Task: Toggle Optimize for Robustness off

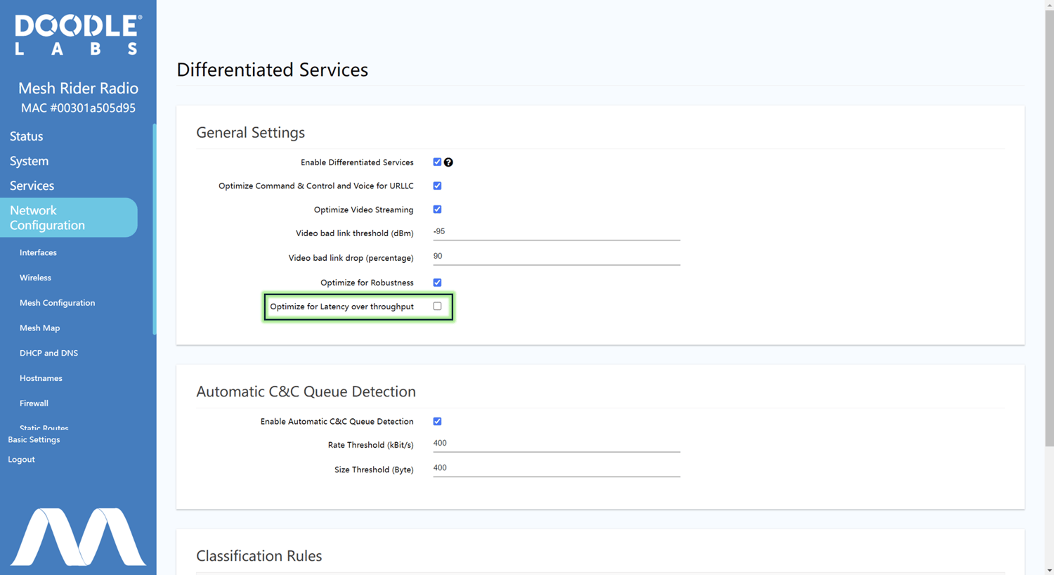Action: [x=437, y=282]
